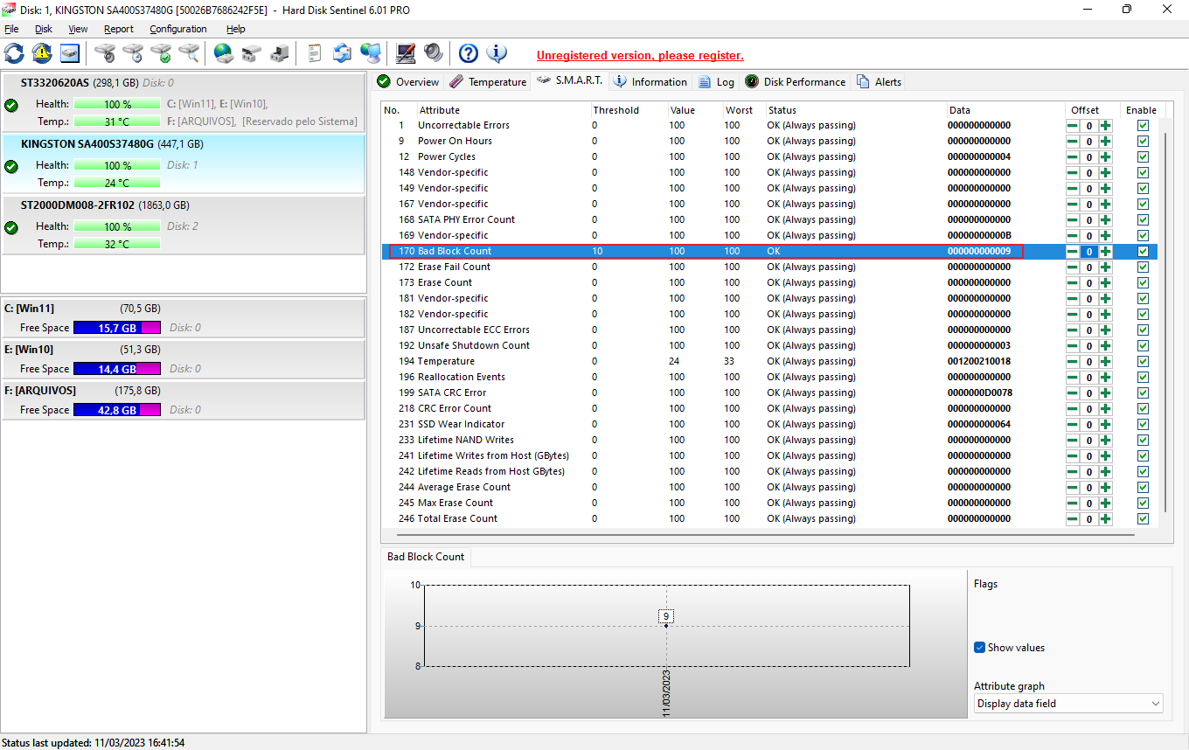Switch to the Temperature tab
Screen dimensions: 1189x750
tap(489, 81)
